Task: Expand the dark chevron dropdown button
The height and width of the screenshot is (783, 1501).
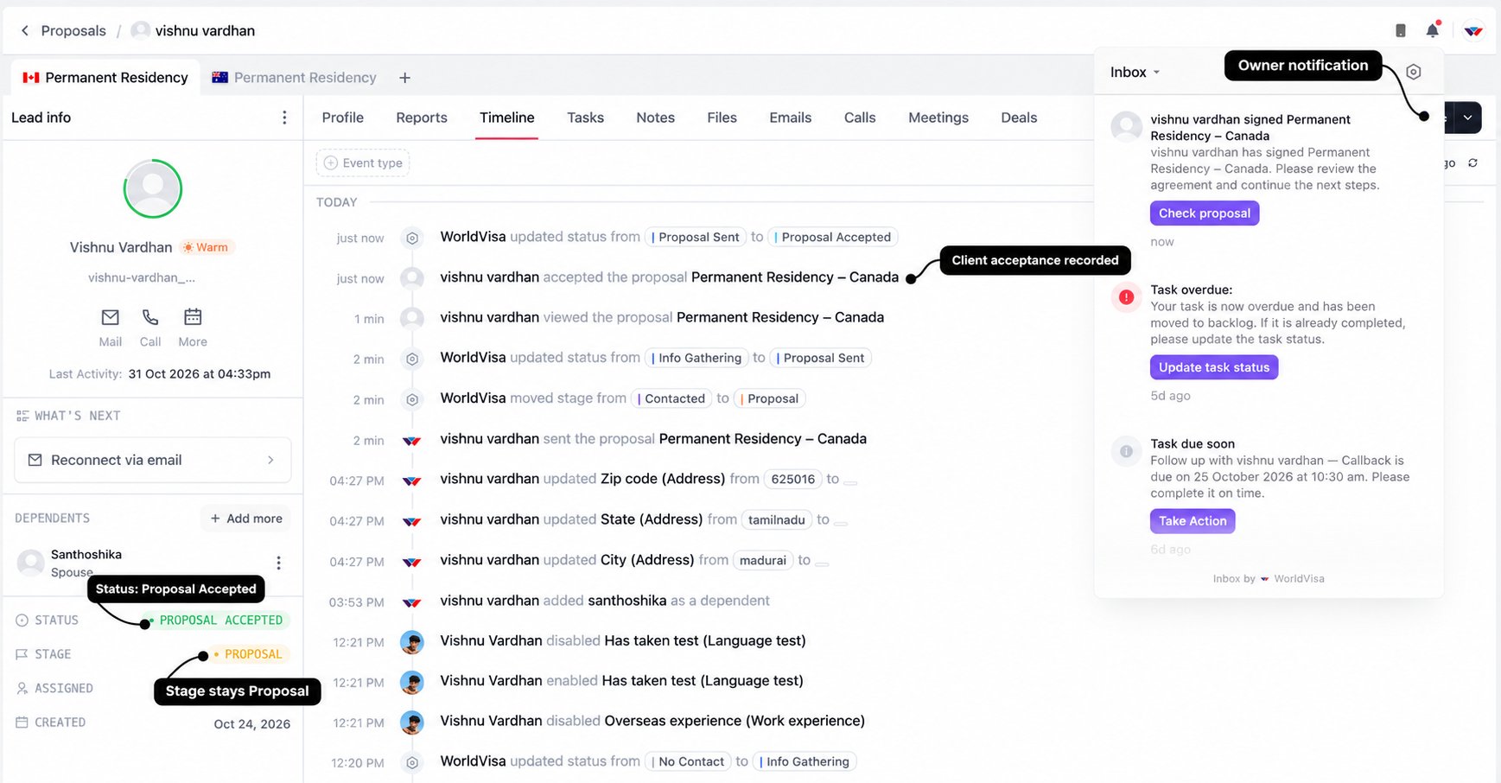Action: click(1468, 118)
